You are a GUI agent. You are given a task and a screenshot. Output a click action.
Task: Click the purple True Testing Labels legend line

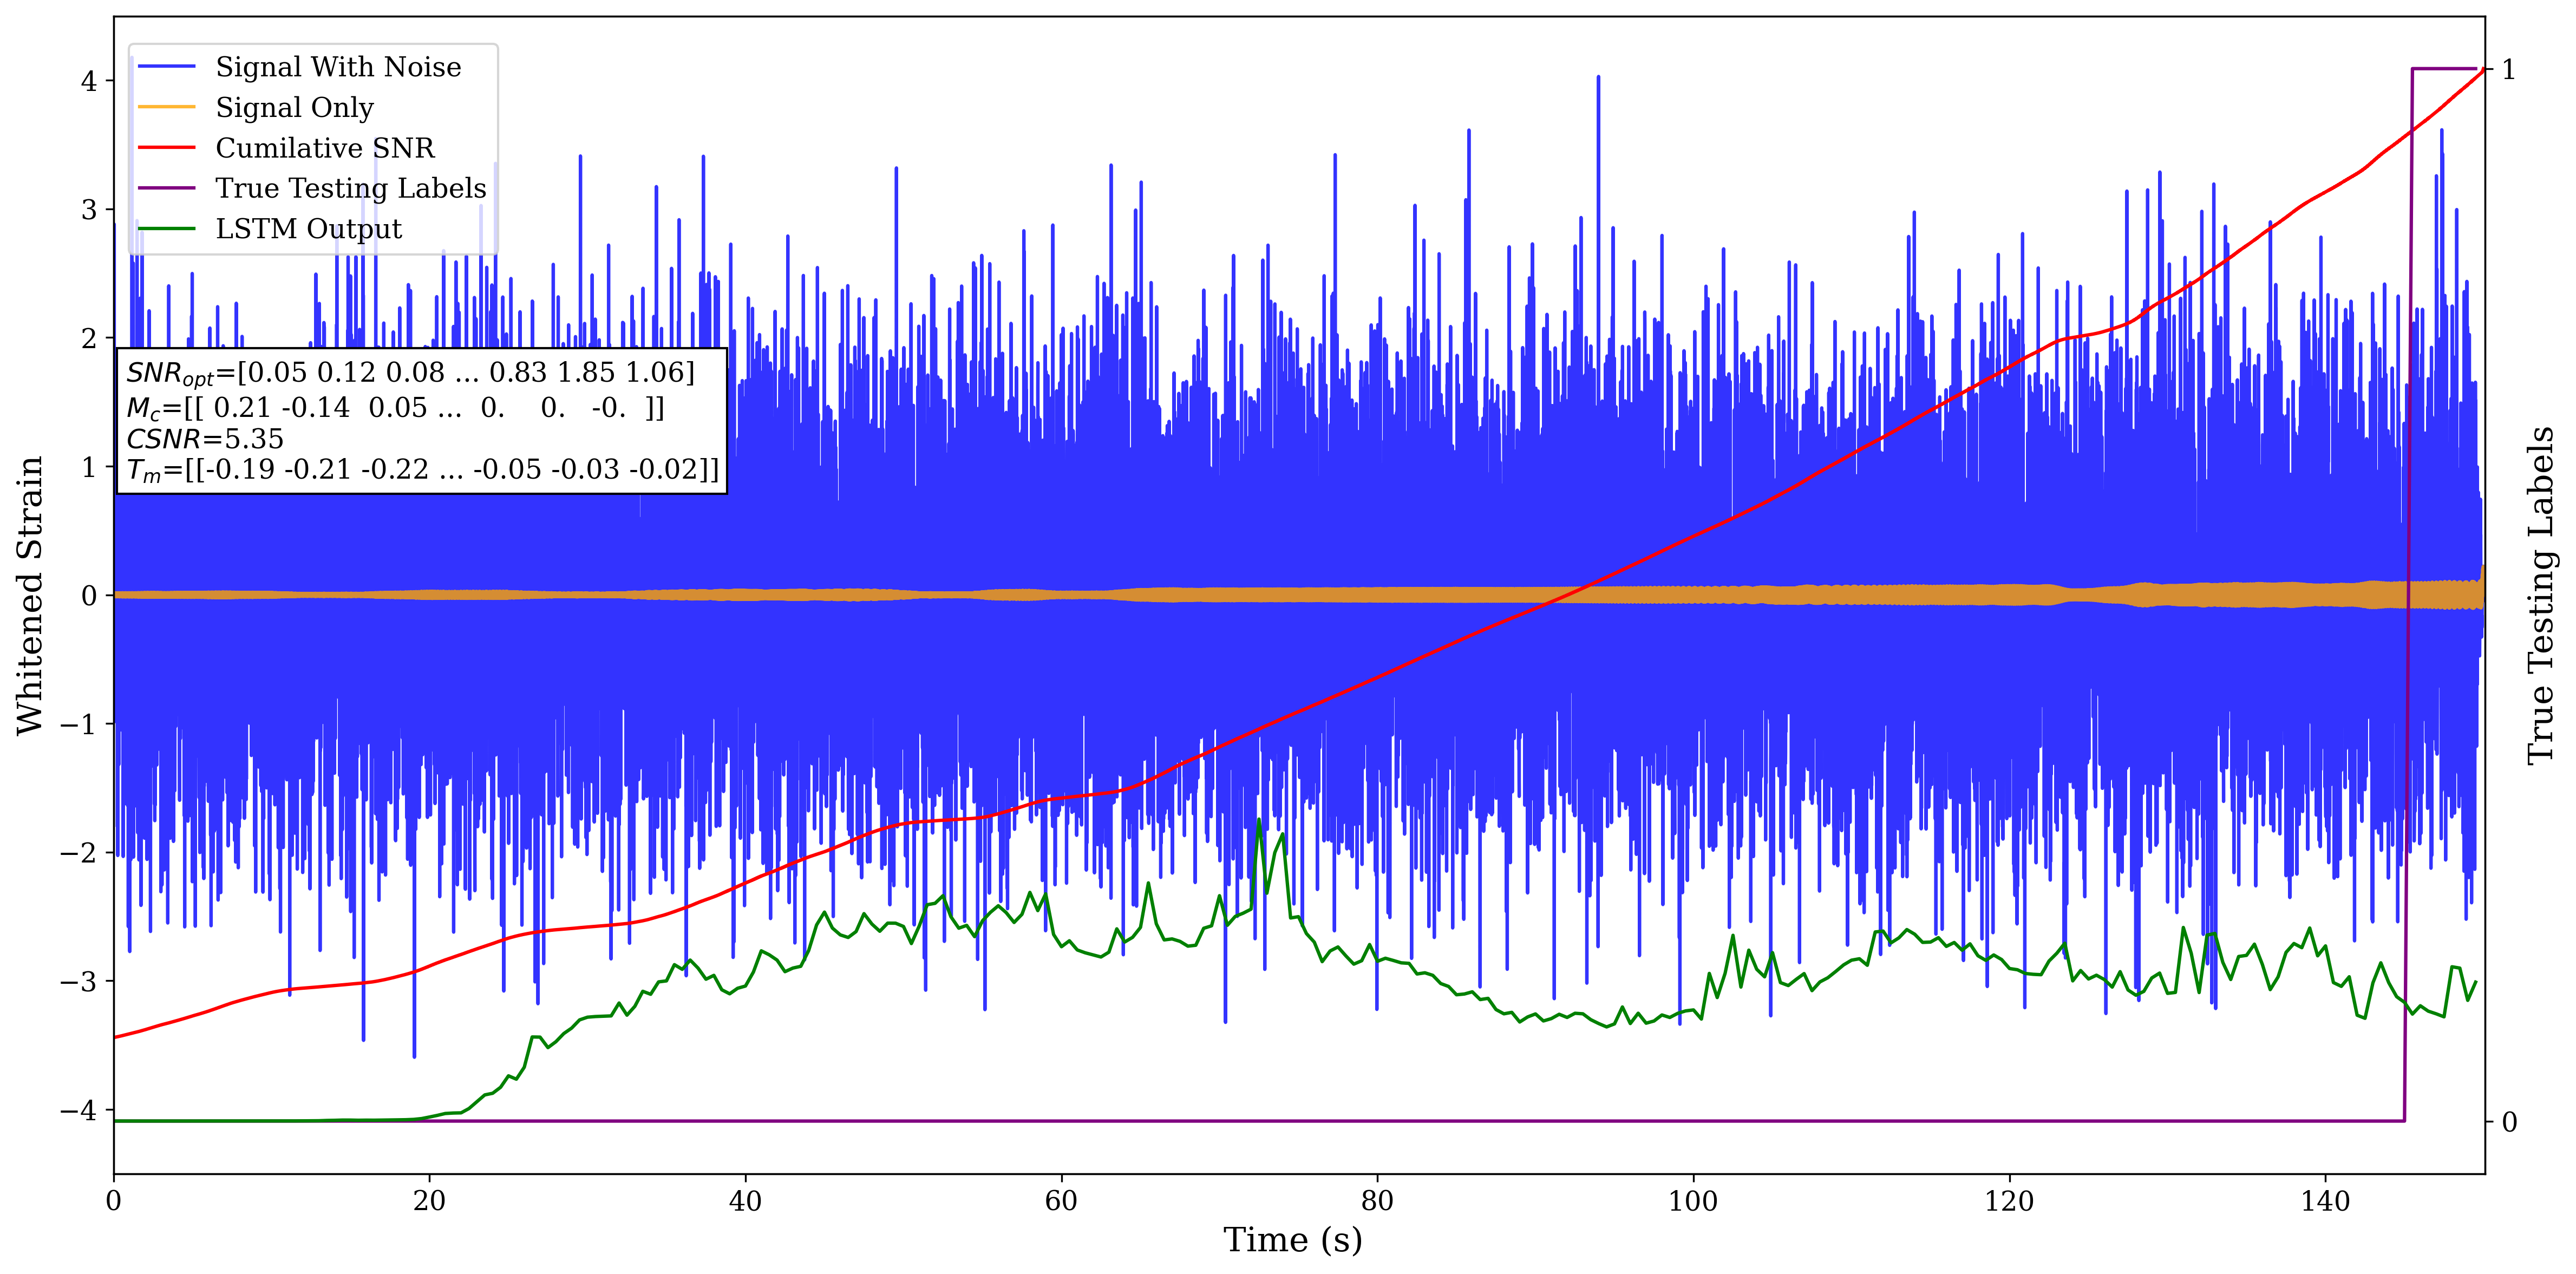(x=166, y=188)
